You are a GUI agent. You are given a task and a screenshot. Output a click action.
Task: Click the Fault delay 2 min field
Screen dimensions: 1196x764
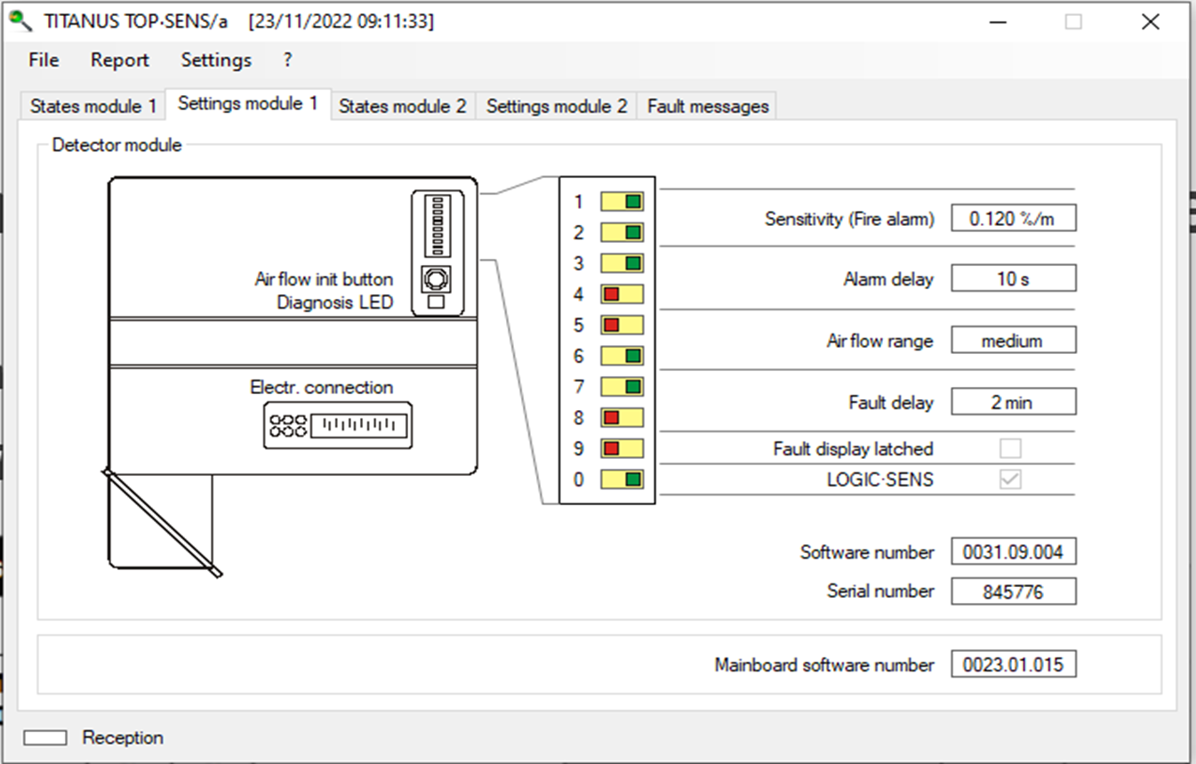(x=1013, y=402)
